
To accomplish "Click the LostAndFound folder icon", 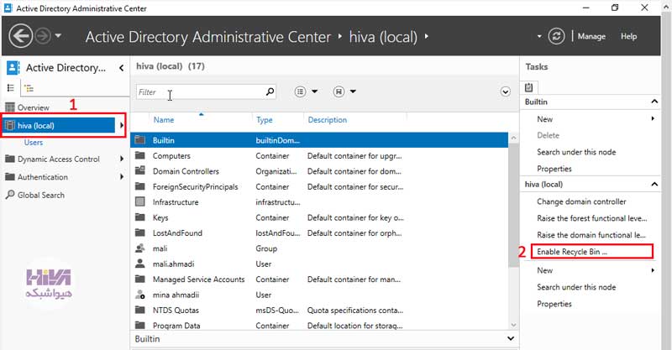I will pyautogui.click(x=140, y=232).
